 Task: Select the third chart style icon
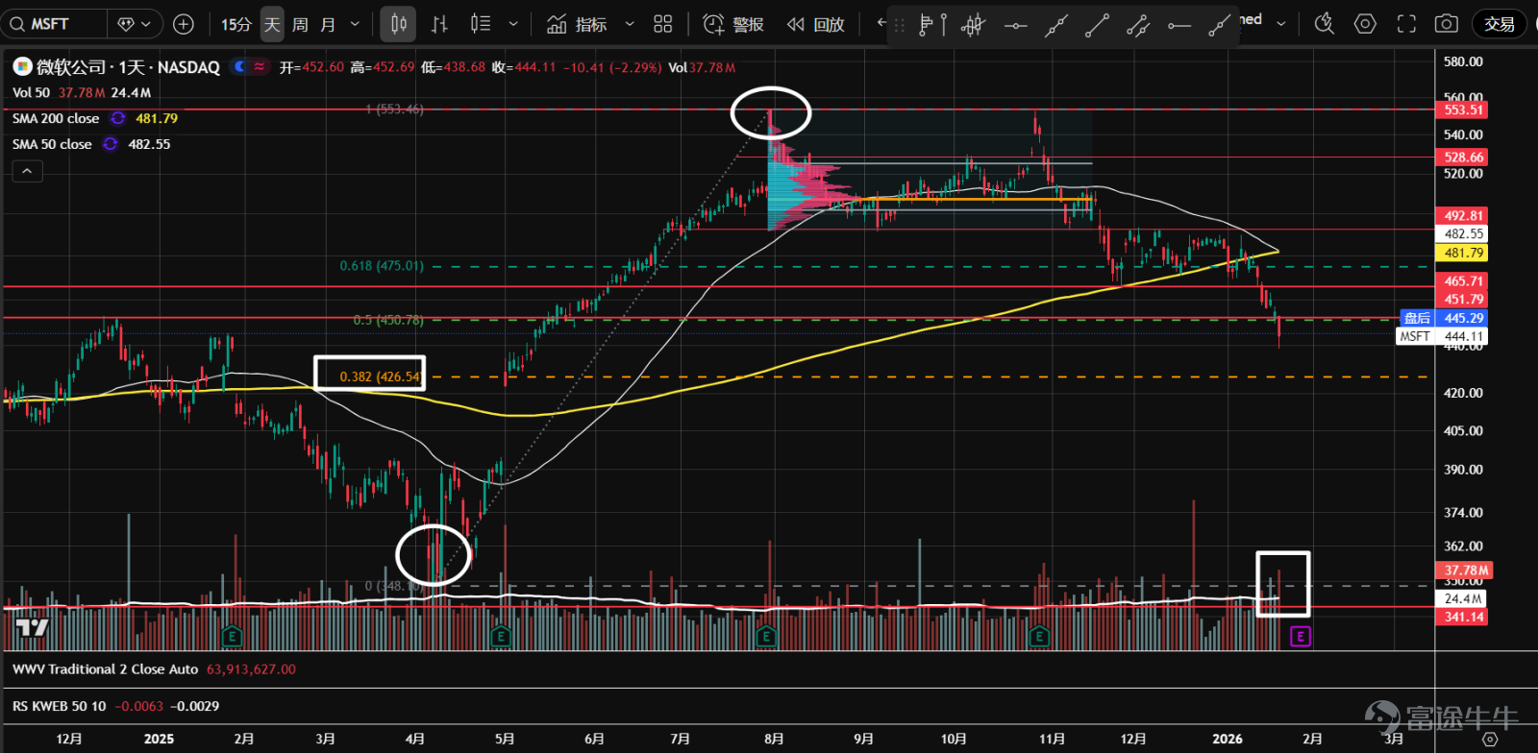[481, 24]
